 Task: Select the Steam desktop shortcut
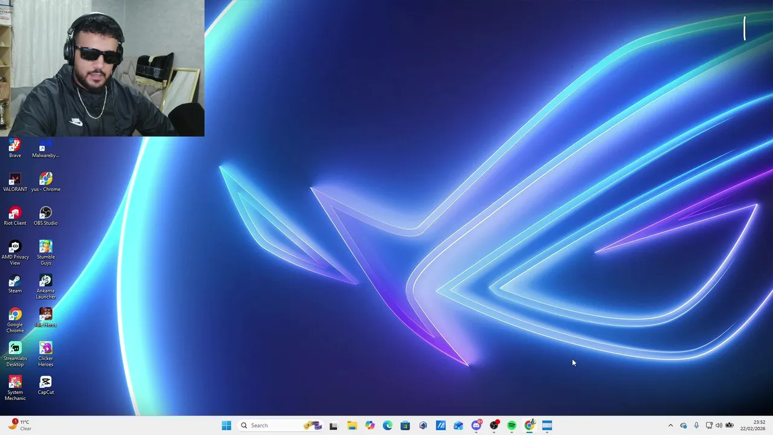[x=15, y=284]
